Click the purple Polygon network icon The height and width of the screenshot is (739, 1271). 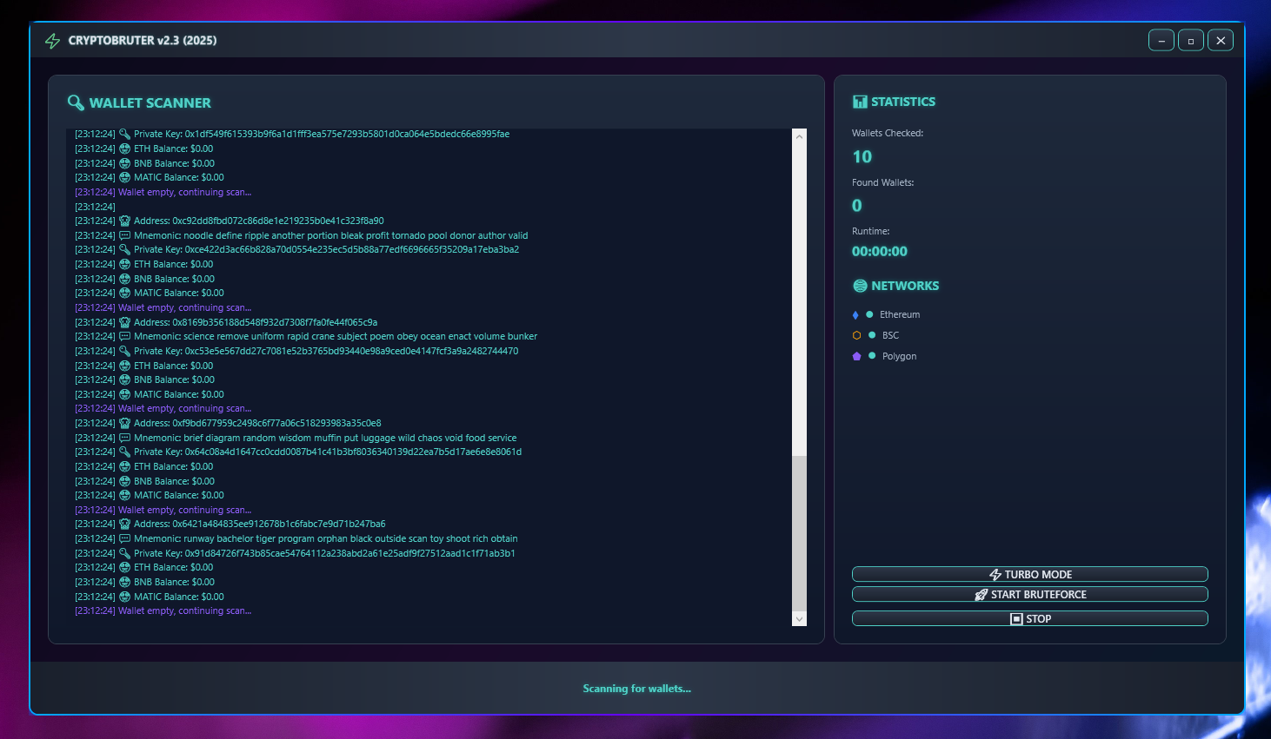point(856,356)
